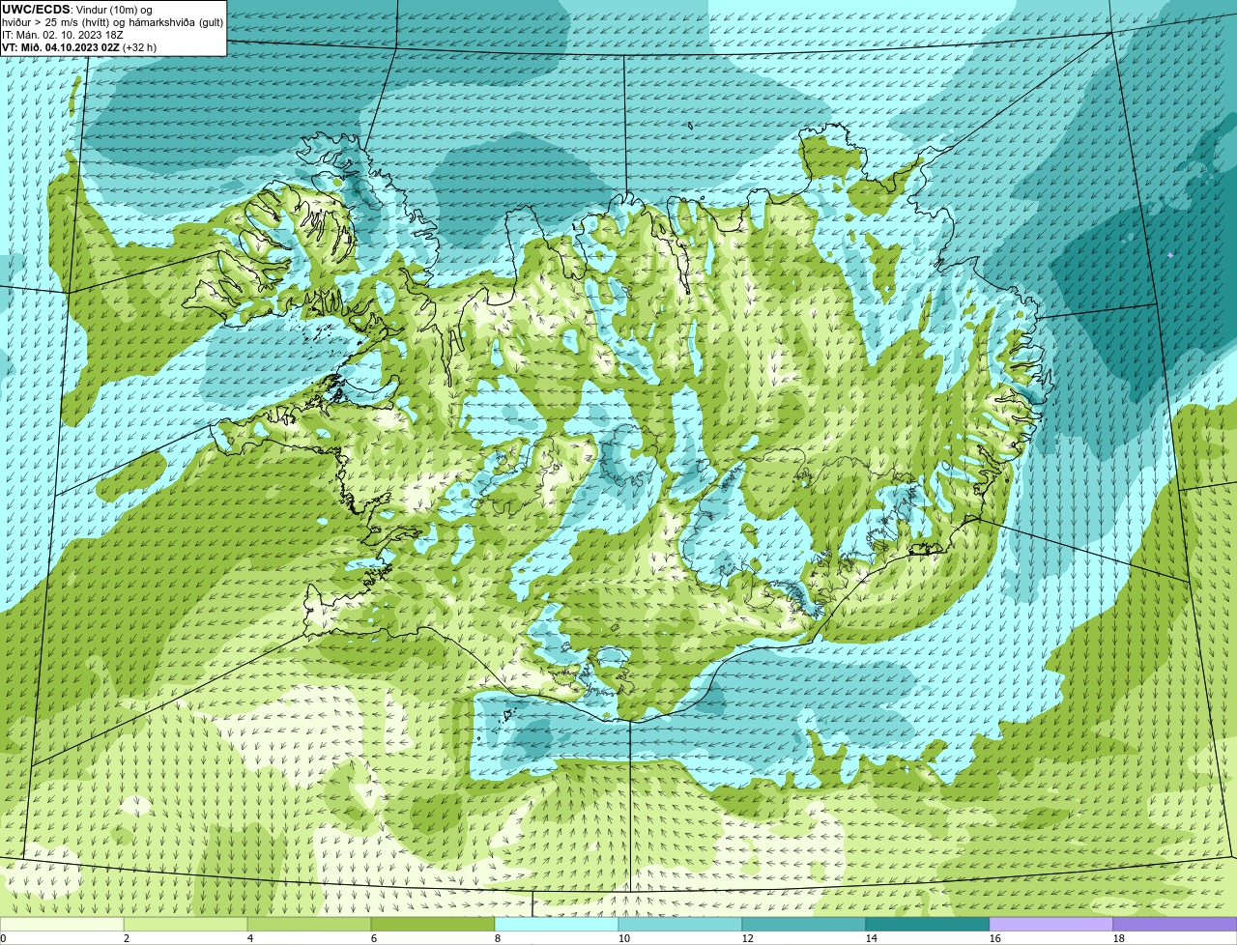Click the scale label "10"
Viewport: 1237px width, 945px height.
point(624,938)
